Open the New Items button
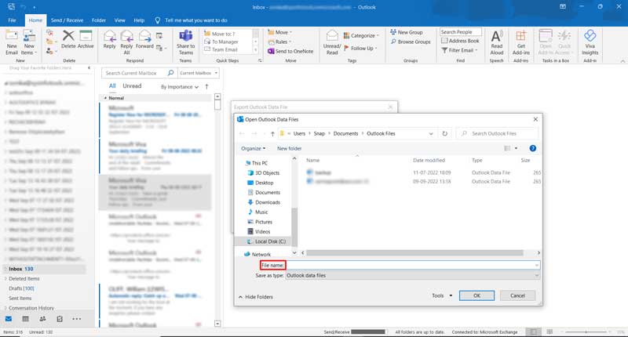 point(29,42)
